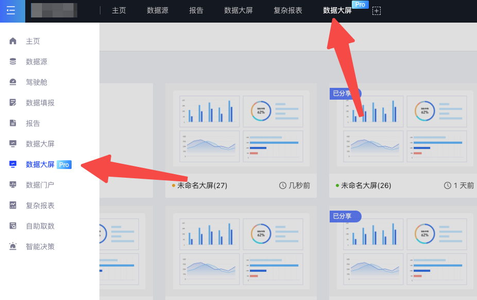Viewport: 477px width, 300px height.
Task: Click the 未命名大屏(27) title text
Action: click(x=202, y=185)
